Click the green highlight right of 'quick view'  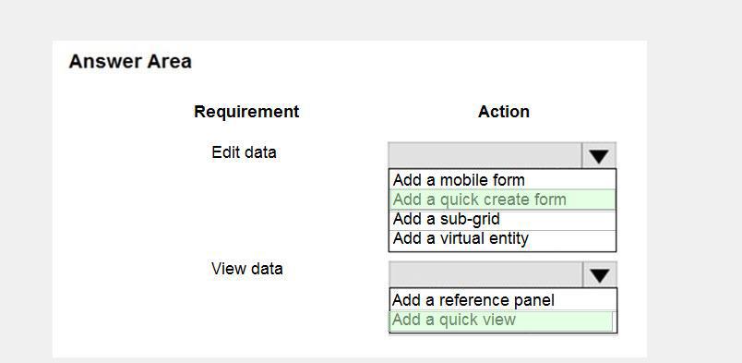point(563,321)
